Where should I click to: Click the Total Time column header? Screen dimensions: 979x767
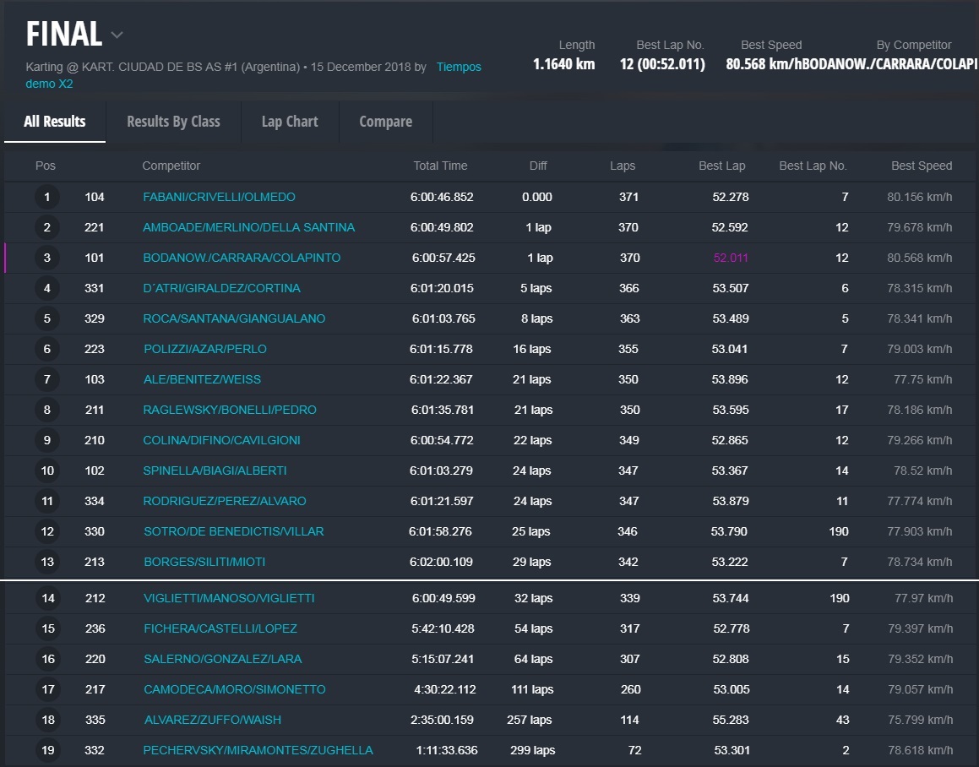coord(440,166)
